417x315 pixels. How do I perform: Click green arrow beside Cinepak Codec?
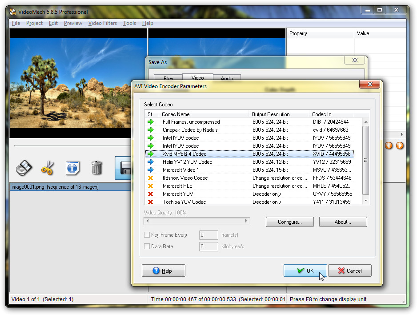tap(151, 130)
